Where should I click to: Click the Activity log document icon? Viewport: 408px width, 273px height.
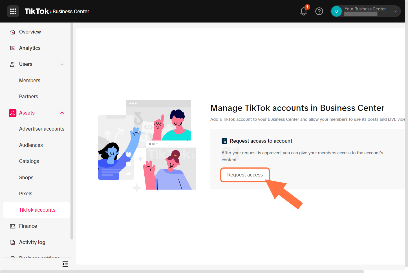[13, 242]
